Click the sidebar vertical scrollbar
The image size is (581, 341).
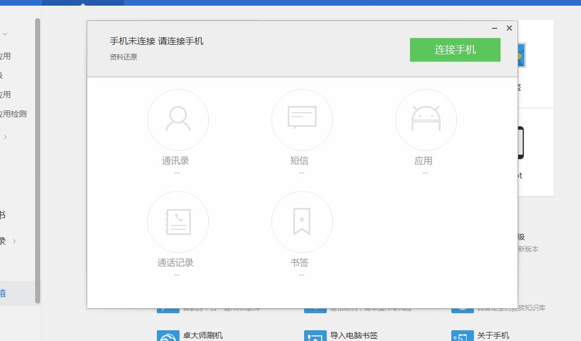coord(37,159)
